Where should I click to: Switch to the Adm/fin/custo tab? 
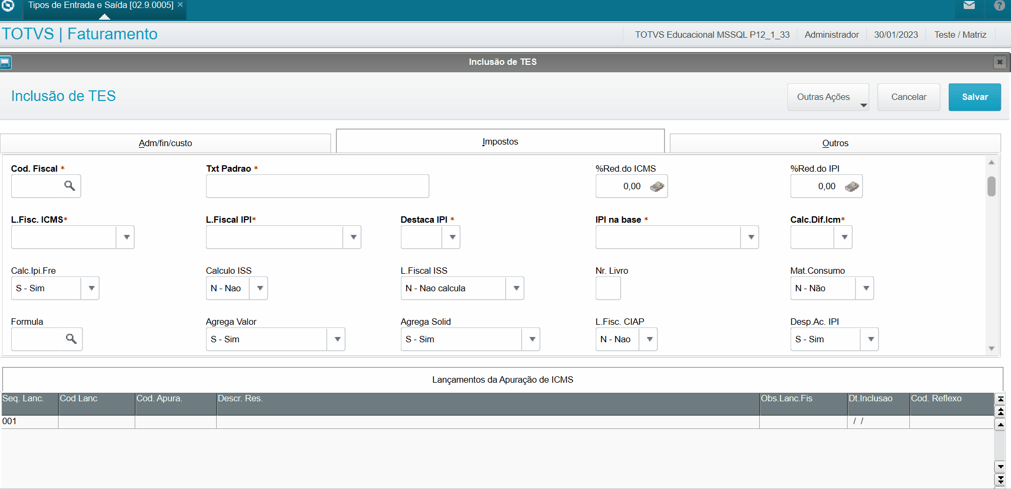[166, 143]
